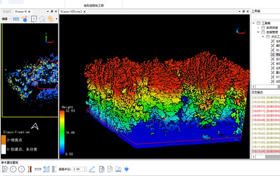This screenshot has width=280, height=176.
Task: Click the 剖面半径 value input field
Action: click(x=80, y=169)
